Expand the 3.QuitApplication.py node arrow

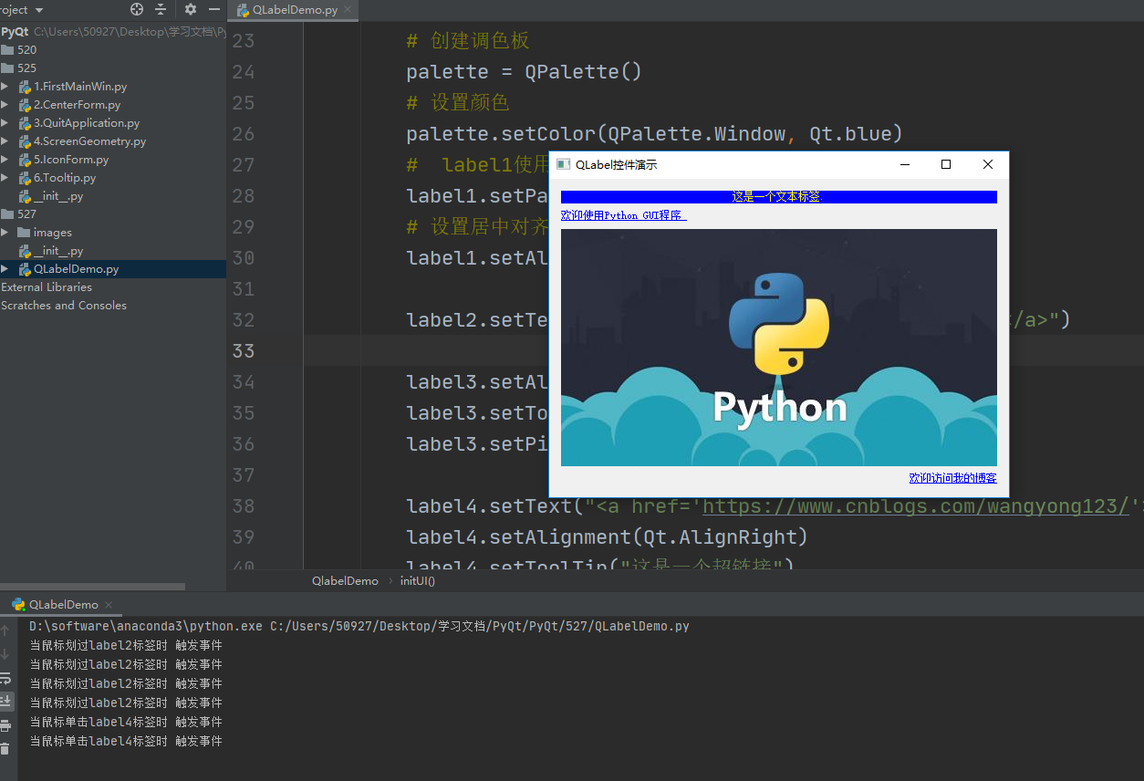pyautogui.click(x=5, y=123)
